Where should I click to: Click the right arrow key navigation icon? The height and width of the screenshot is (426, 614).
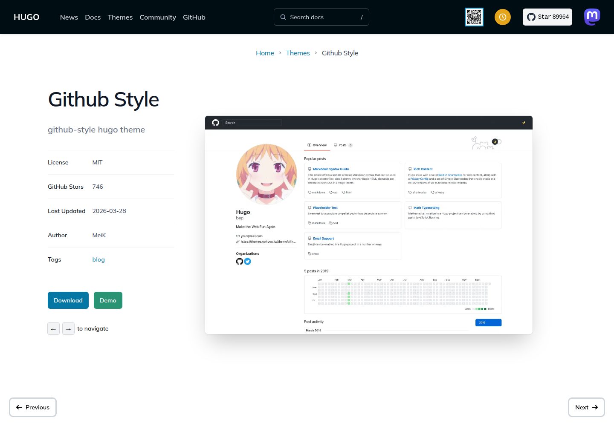[x=68, y=328]
